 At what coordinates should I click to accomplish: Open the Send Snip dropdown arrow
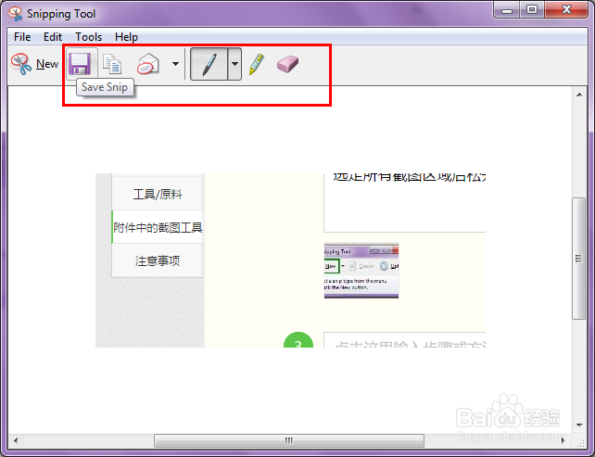tap(175, 64)
